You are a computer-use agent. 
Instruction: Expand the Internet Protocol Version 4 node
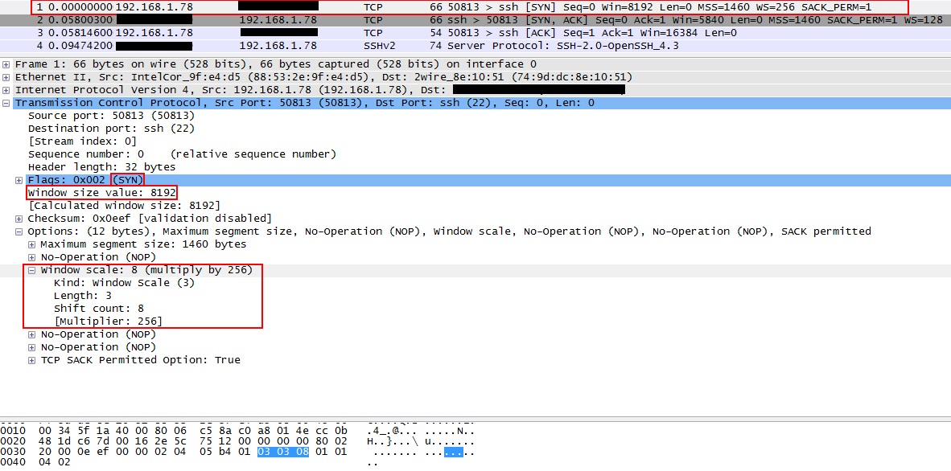(x=6, y=89)
